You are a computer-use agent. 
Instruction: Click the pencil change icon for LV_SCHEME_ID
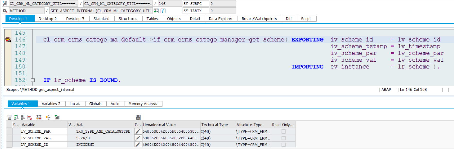click(x=138, y=145)
